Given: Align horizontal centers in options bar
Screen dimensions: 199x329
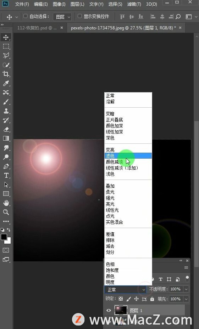Looking at the screenshot, I should point(162,17).
